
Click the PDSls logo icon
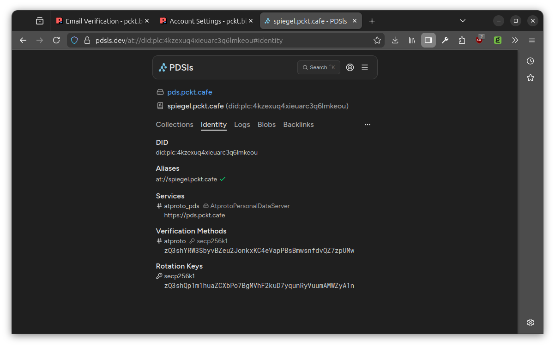point(163,68)
